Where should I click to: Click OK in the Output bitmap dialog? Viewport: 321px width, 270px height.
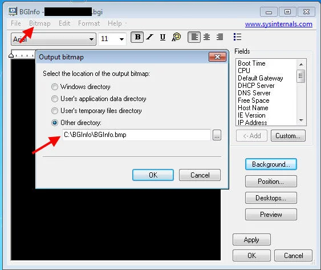click(x=153, y=175)
